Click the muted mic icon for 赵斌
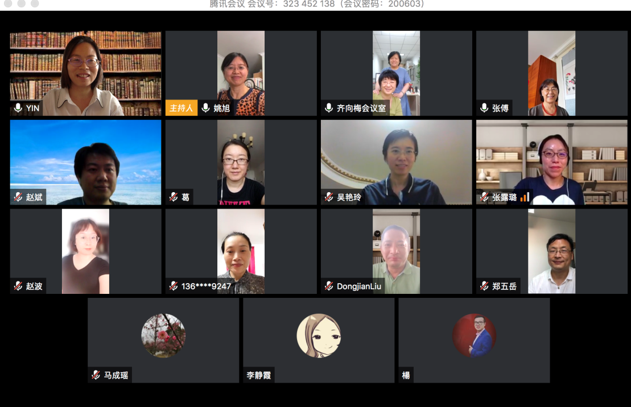Screen dimensions: 631x407 point(18,197)
